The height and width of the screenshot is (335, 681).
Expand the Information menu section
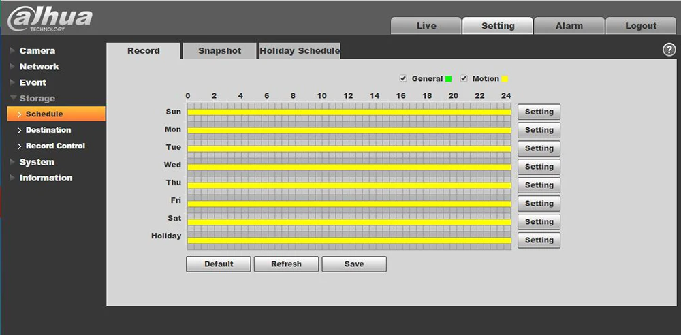click(46, 178)
